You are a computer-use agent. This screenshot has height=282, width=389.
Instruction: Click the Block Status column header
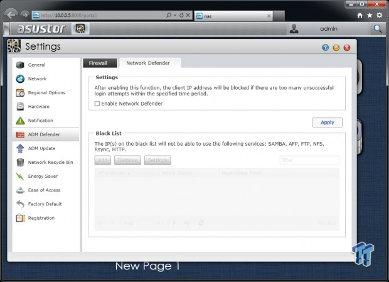(x=189, y=173)
